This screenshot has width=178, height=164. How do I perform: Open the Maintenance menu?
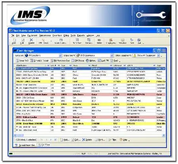point(45,35)
